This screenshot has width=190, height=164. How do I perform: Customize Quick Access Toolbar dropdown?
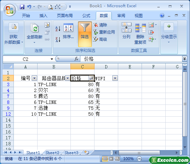[70, 7]
